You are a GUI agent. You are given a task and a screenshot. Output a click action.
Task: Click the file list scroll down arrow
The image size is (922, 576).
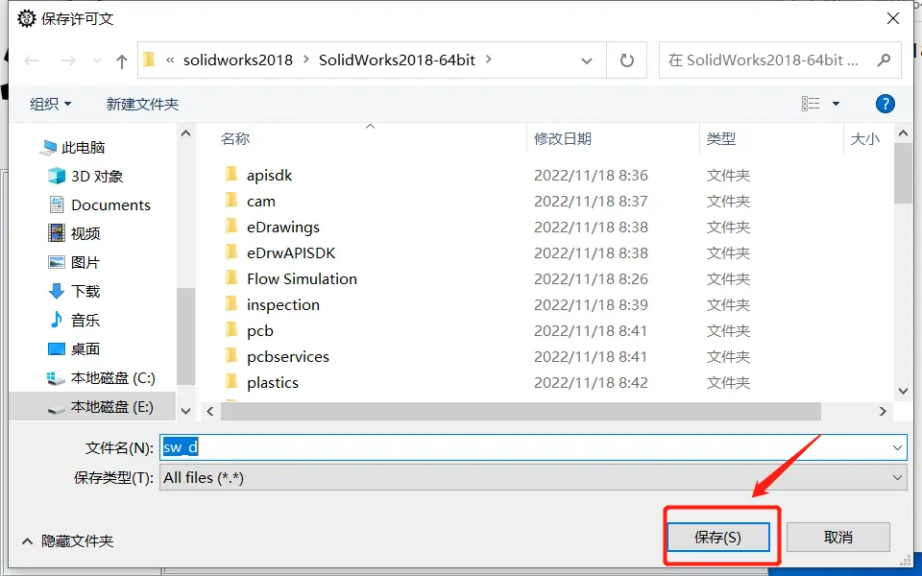point(903,392)
